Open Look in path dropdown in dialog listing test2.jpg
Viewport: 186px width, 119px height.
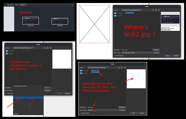coord(98,68)
